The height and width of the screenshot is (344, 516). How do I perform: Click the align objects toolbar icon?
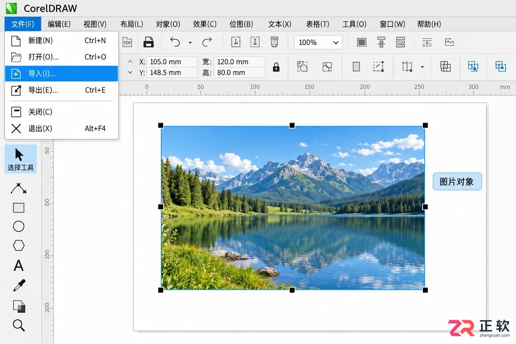click(381, 42)
